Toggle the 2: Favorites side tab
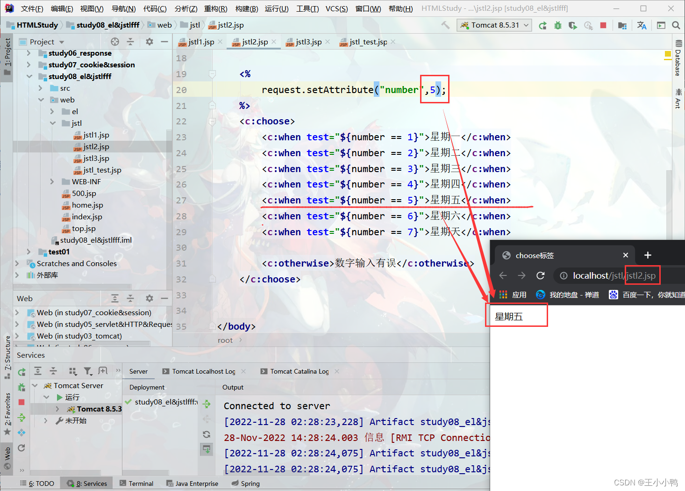 click(7, 414)
